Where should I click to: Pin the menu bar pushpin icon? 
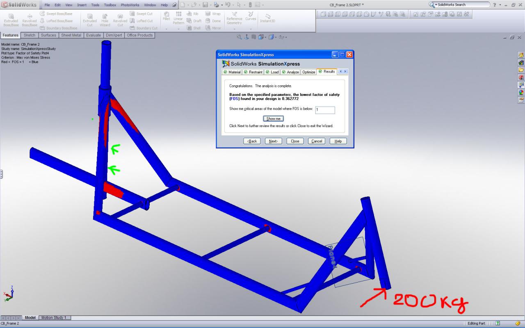click(174, 5)
